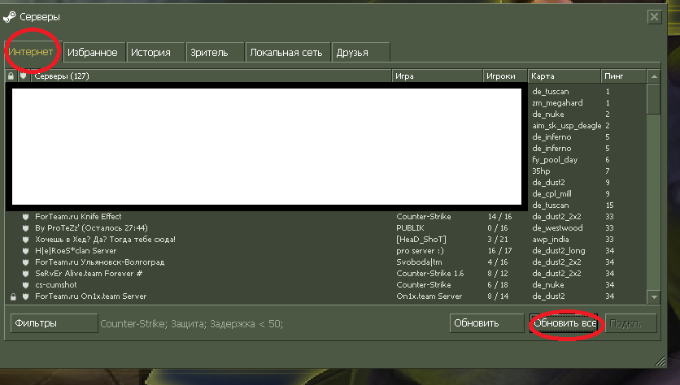Select H|e|RoeS*clan Server row
The image size is (680, 385).
coord(325,251)
